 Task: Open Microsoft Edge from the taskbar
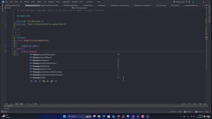point(104,116)
